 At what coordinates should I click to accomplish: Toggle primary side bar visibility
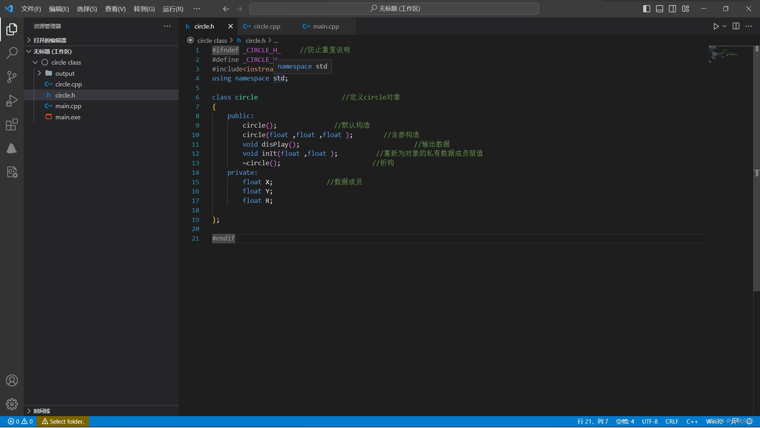(646, 9)
